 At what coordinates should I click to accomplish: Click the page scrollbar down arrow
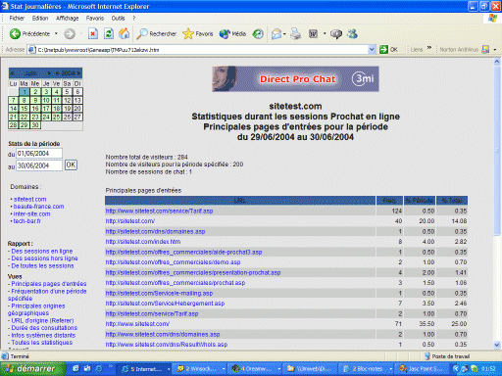tap(497, 345)
